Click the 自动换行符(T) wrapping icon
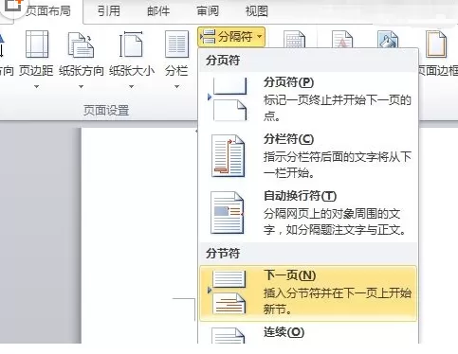This screenshot has width=458, height=354. click(x=228, y=213)
